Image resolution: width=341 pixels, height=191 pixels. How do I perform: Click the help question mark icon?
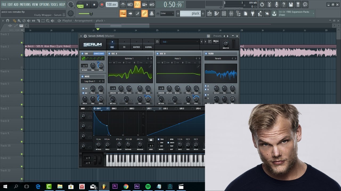(x=284, y=5)
